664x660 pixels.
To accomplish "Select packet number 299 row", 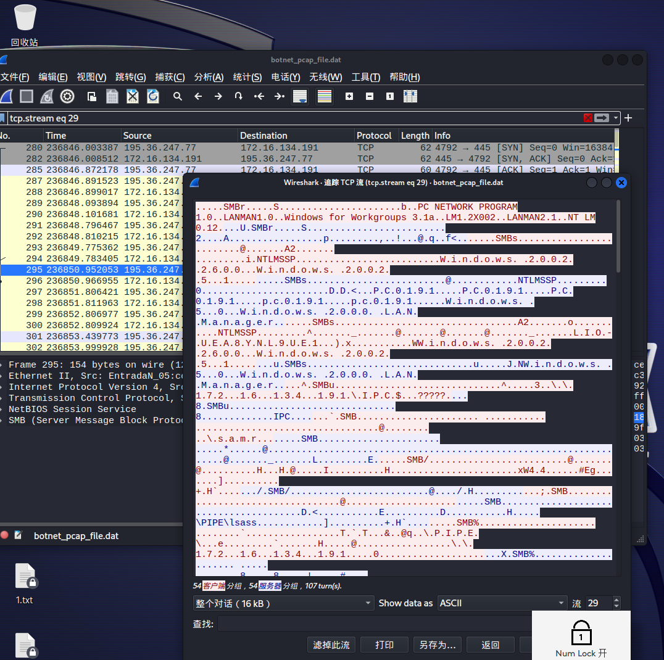I will click(x=91, y=314).
